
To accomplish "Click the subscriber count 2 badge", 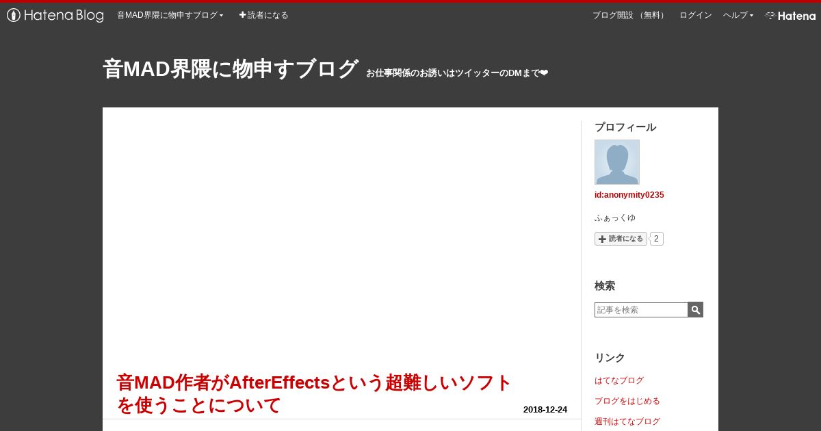I will [x=656, y=239].
